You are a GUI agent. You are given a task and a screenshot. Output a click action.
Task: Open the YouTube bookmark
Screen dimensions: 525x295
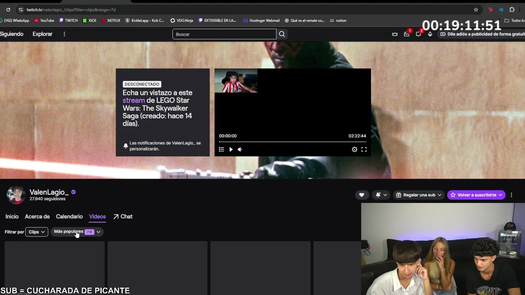tap(44, 20)
